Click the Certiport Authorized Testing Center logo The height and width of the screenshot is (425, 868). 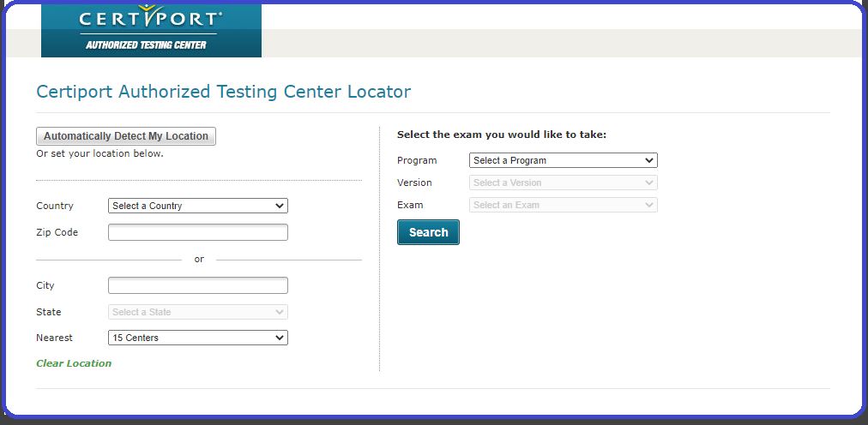pyautogui.click(x=151, y=30)
